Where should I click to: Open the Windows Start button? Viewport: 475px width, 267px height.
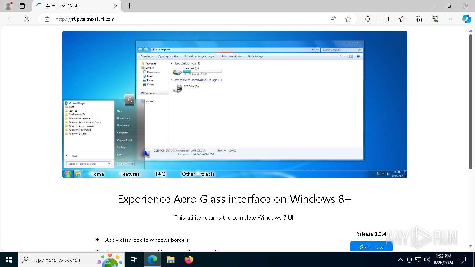(9, 260)
